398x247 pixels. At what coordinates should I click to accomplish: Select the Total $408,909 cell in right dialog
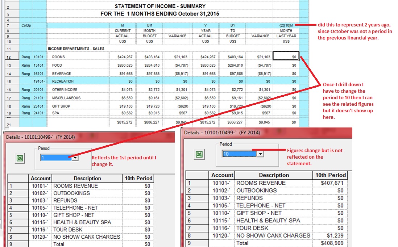[x=329, y=243]
